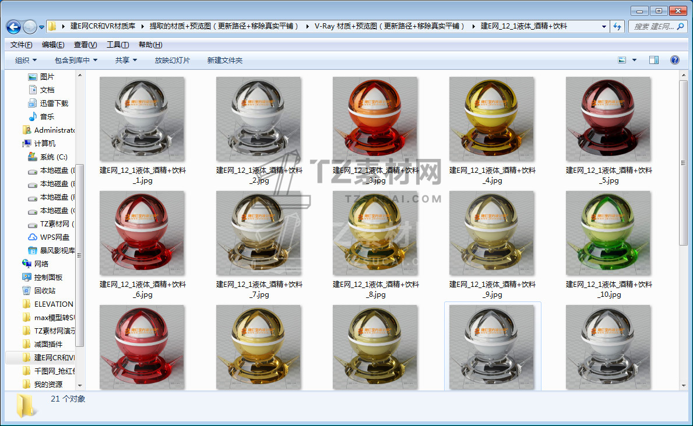Click V-Ray 材质+预览图 breadcrumb segment
The width and height of the screenshot is (693, 426).
(389, 26)
